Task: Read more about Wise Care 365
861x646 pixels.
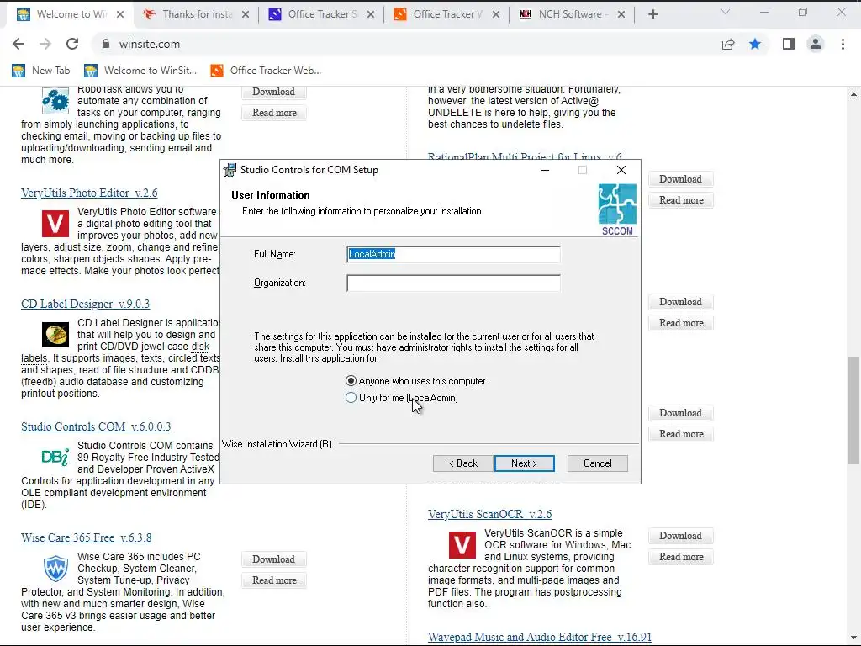Action: tap(274, 580)
